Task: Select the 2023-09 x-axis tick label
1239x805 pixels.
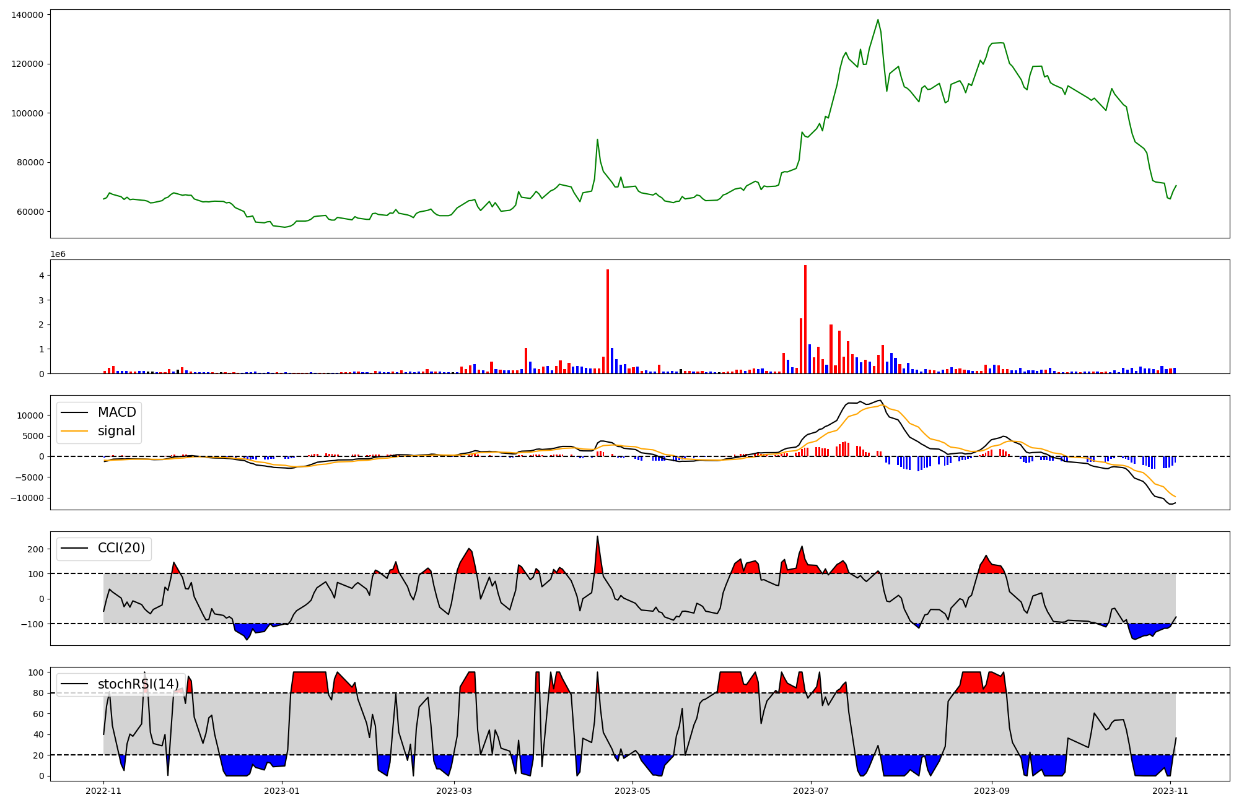Action: click(992, 791)
